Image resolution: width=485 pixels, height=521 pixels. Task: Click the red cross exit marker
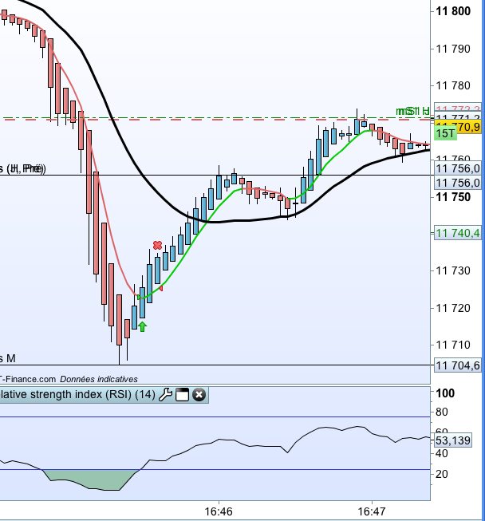click(x=157, y=246)
